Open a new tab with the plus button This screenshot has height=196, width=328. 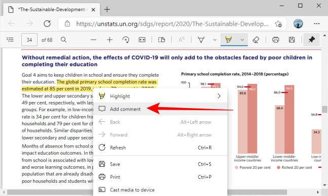coord(107,10)
